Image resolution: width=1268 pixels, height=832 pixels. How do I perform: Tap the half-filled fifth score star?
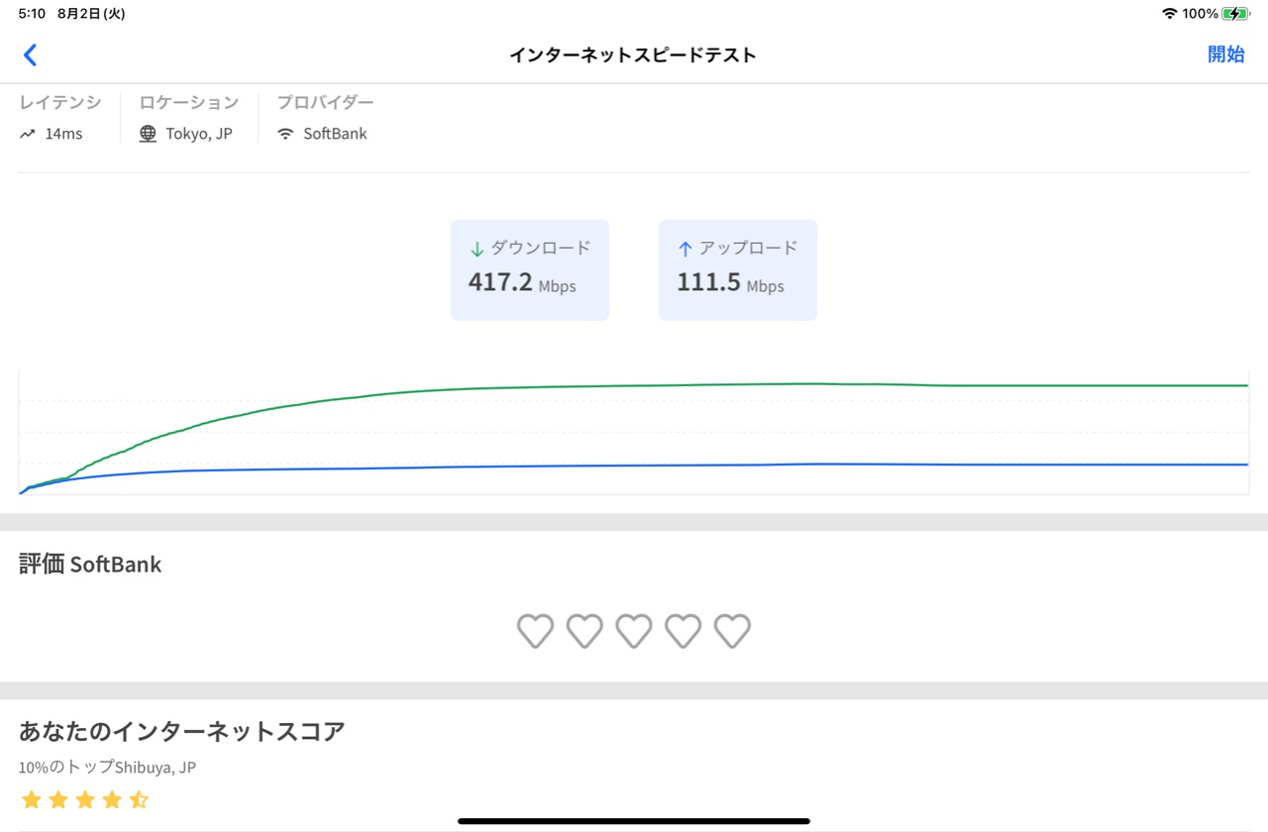[139, 799]
